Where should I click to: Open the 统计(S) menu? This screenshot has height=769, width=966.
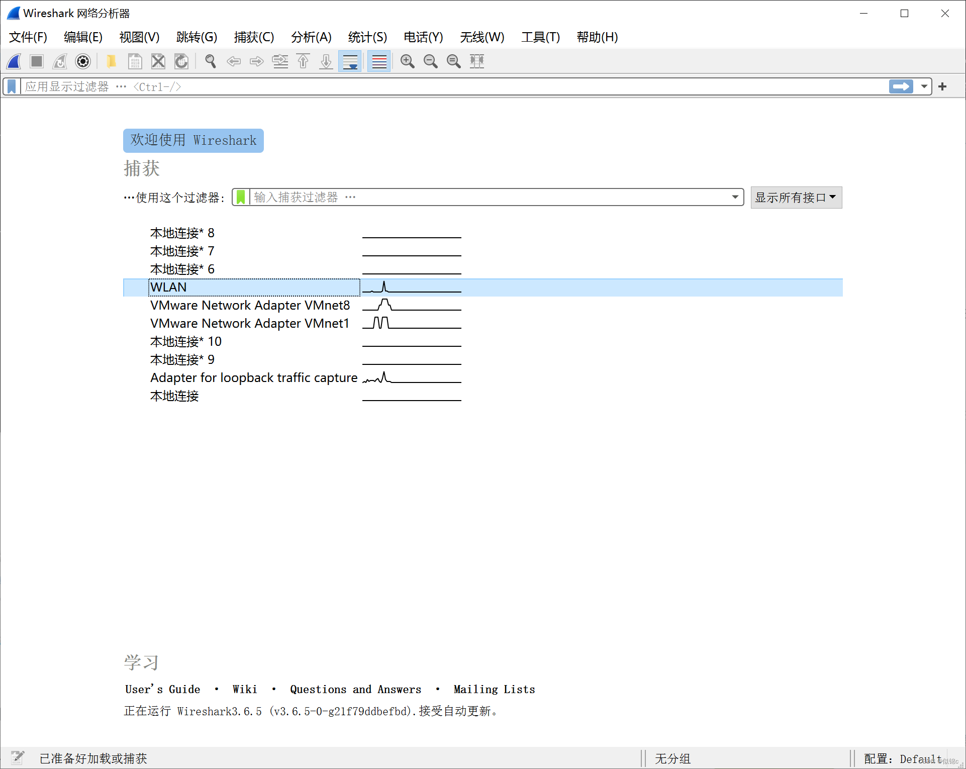pyautogui.click(x=367, y=37)
